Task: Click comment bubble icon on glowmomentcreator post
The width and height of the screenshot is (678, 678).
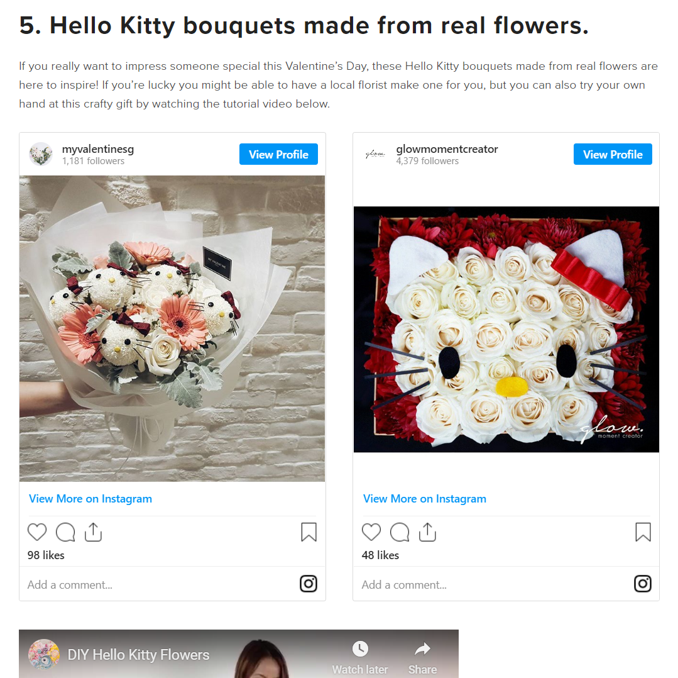Action: (400, 532)
